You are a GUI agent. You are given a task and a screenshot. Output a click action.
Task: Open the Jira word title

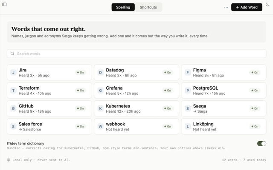click(23, 70)
